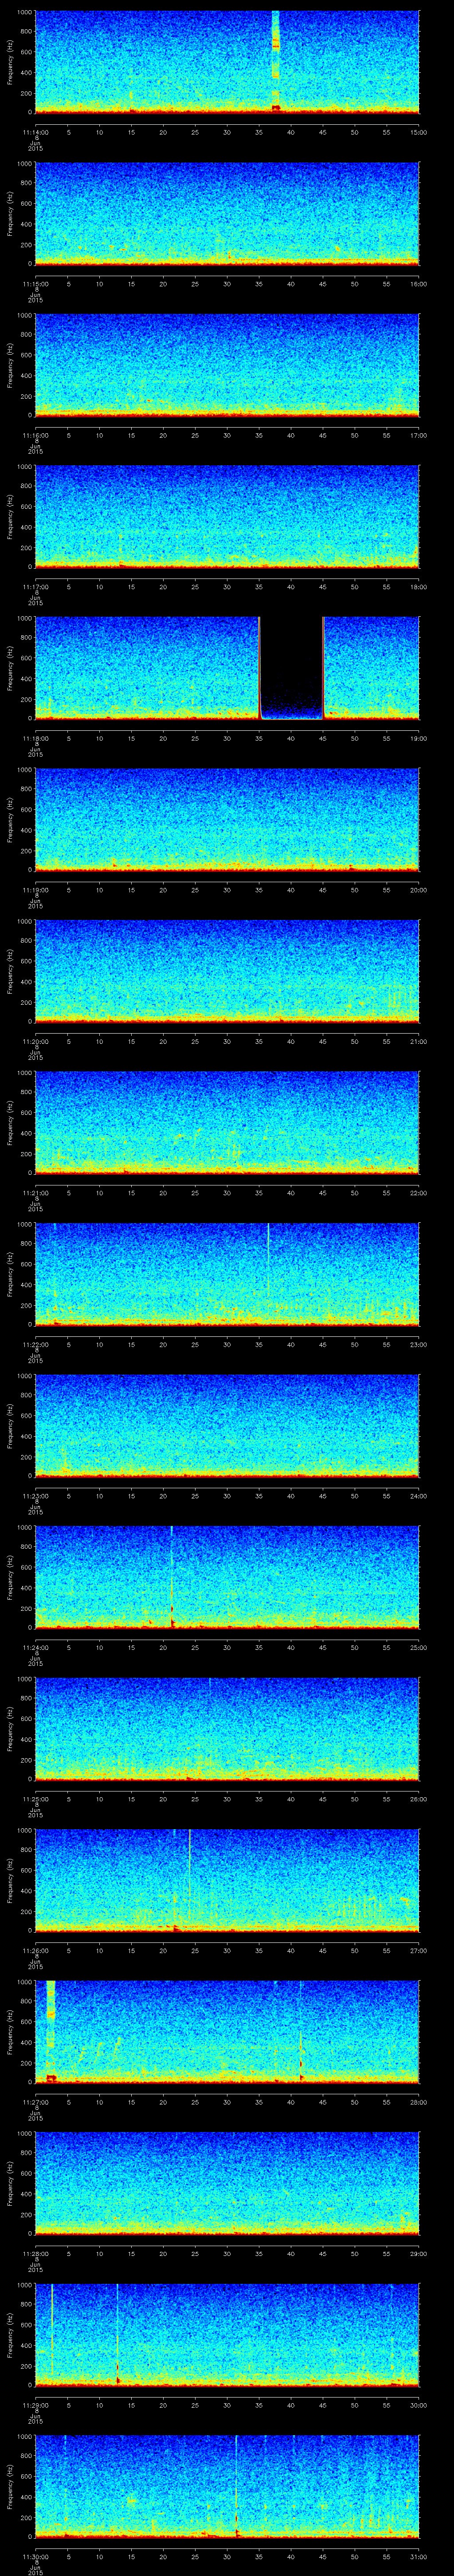Click the "26:00" end time label

click(419, 1799)
